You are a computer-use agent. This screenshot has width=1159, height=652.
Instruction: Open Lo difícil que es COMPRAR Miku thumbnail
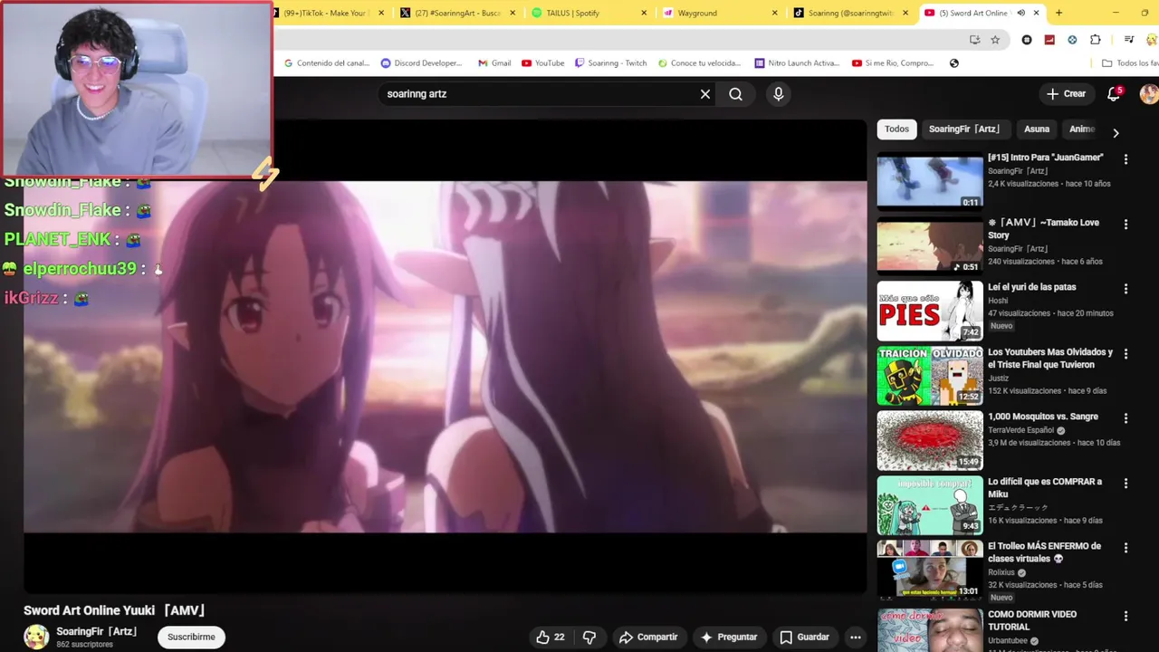point(930,505)
